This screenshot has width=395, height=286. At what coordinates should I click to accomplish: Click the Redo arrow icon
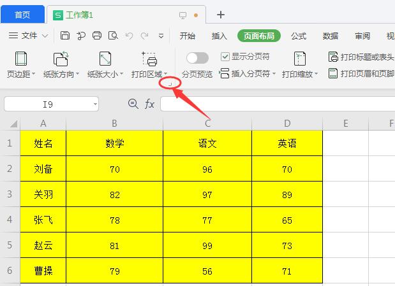[145, 36]
